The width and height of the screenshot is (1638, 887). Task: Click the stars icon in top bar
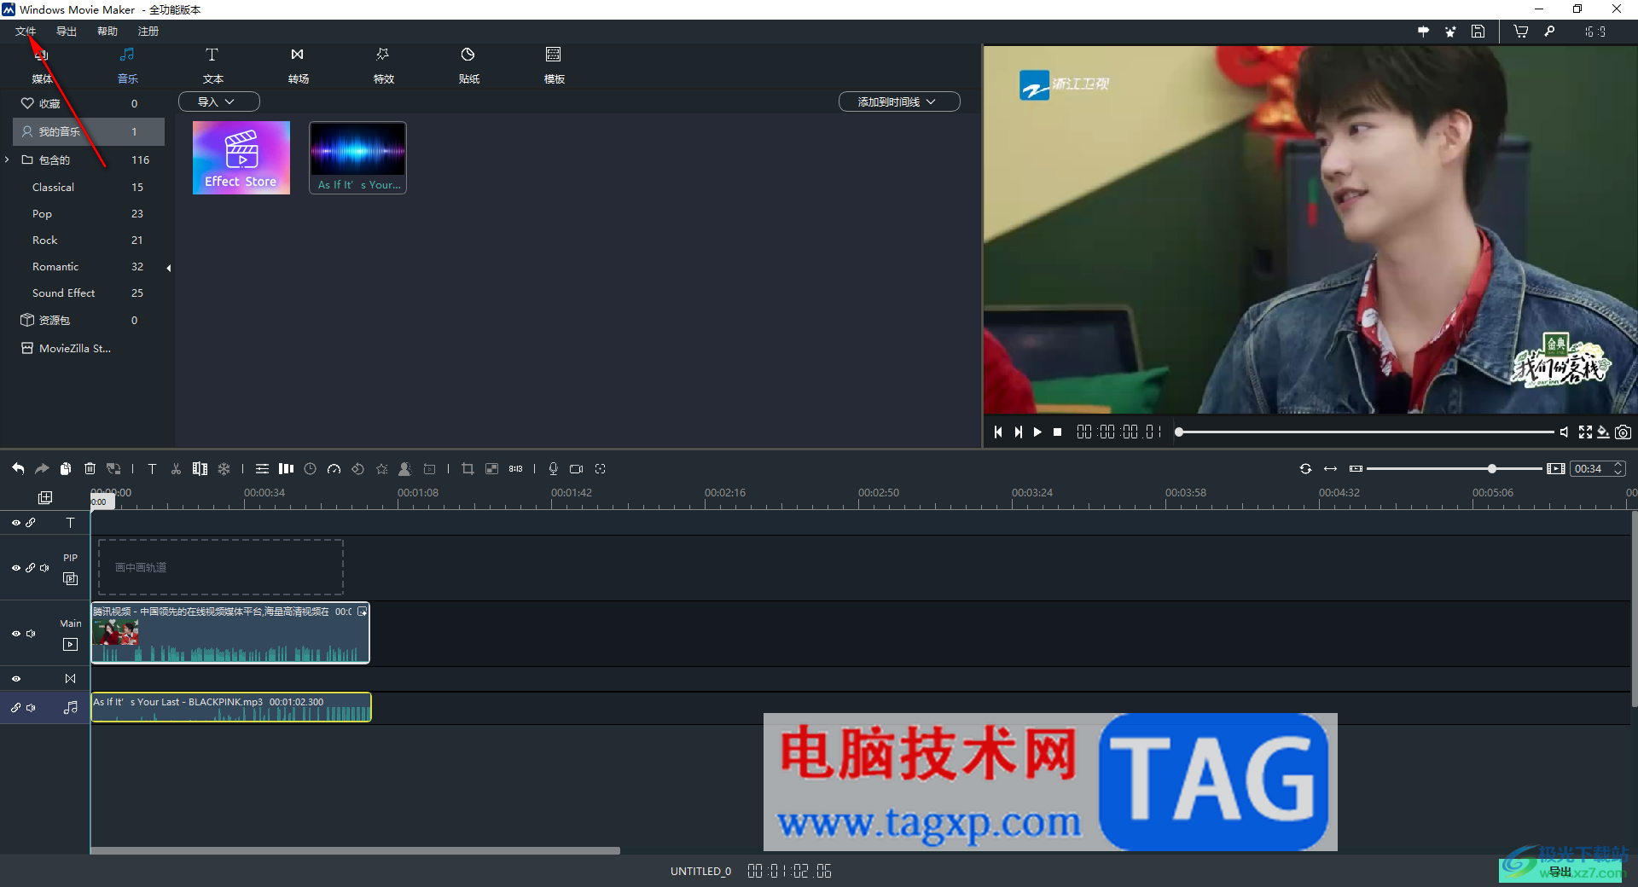point(1450,32)
